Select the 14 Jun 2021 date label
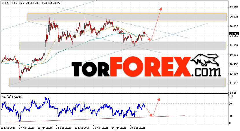This screenshot has width=240, height=131. click(119, 128)
